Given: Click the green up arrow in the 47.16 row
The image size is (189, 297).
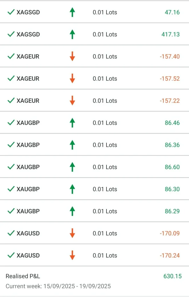Looking at the screenshot, I should point(72,12).
